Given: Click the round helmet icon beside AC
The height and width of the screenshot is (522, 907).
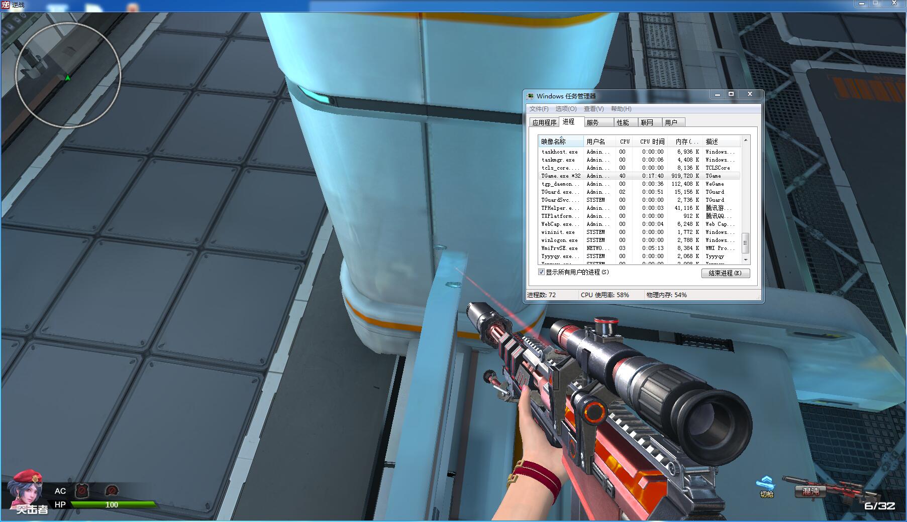Looking at the screenshot, I should [x=112, y=490].
